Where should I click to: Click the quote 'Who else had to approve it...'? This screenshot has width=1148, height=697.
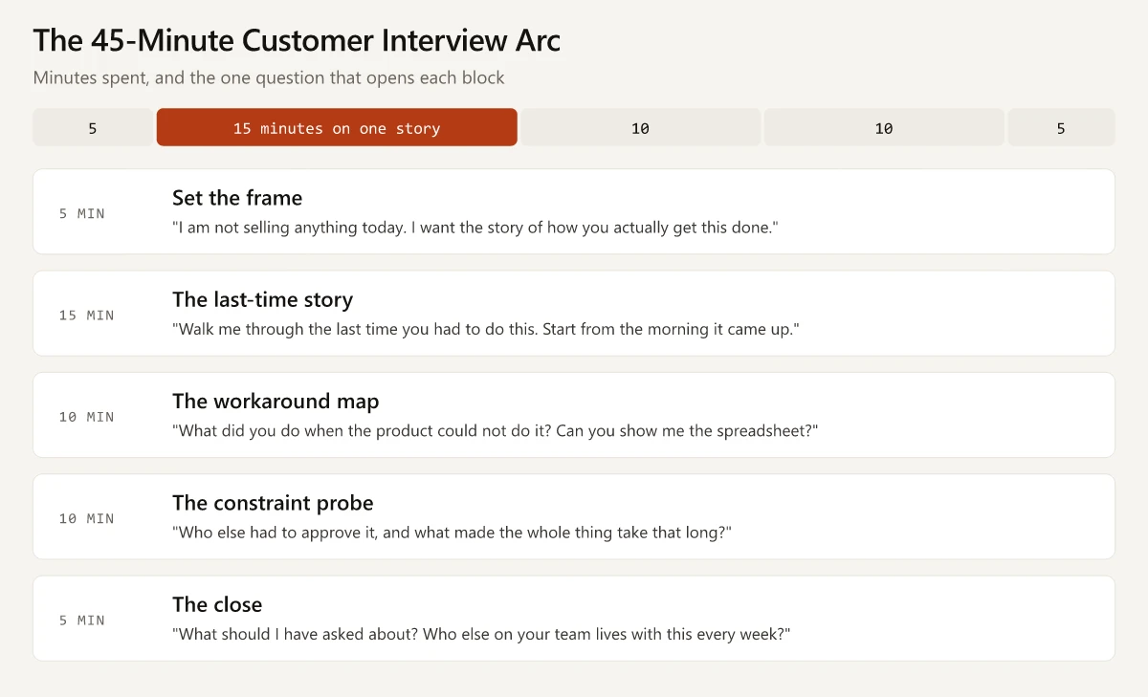[x=452, y=532]
